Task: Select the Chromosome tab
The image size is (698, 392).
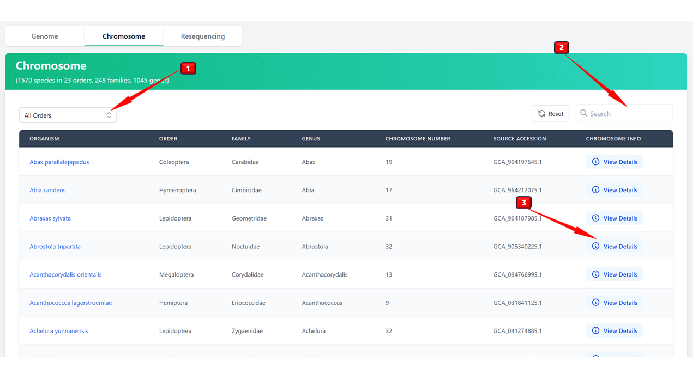Action: (124, 36)
